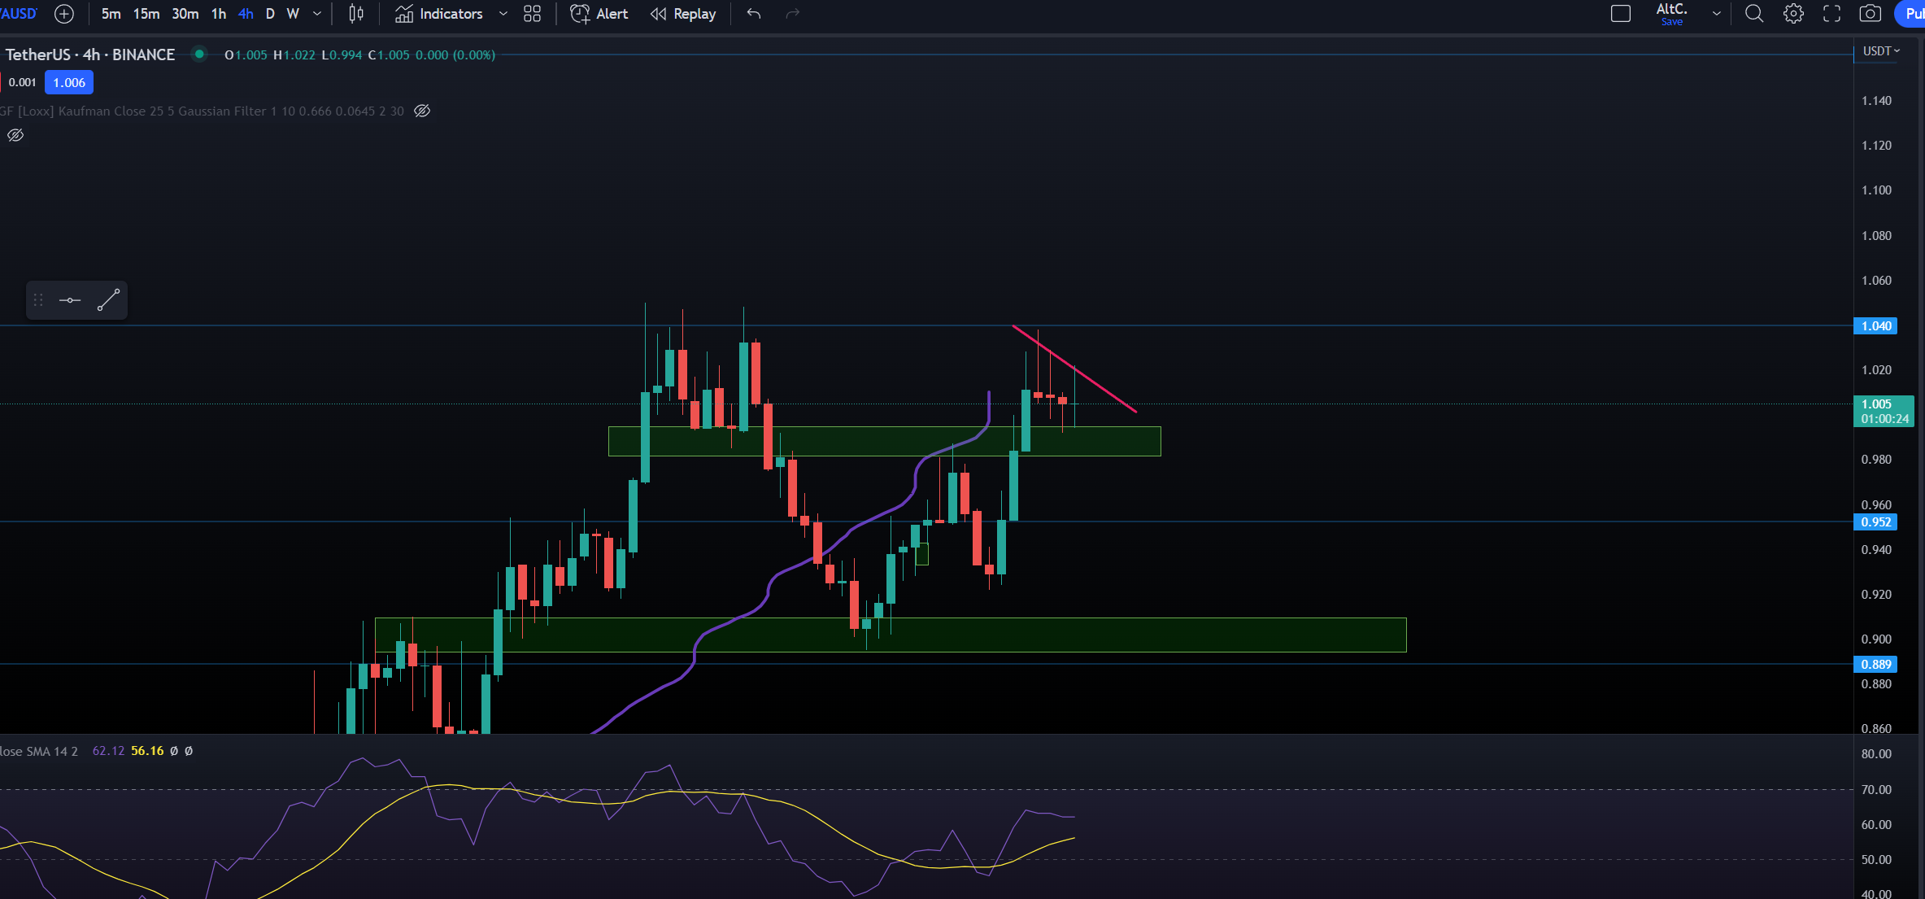Click the 1.140 price scale label
Viewport: 1925px width, 899px height.
click(1875, 101)
